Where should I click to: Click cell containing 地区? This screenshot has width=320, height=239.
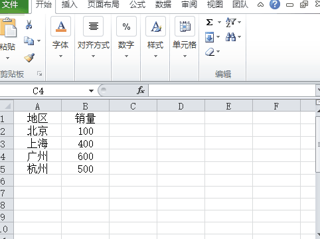pos(38,118)
